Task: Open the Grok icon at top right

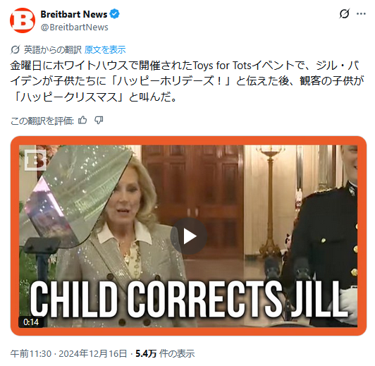Action: [x=344, y=13]
